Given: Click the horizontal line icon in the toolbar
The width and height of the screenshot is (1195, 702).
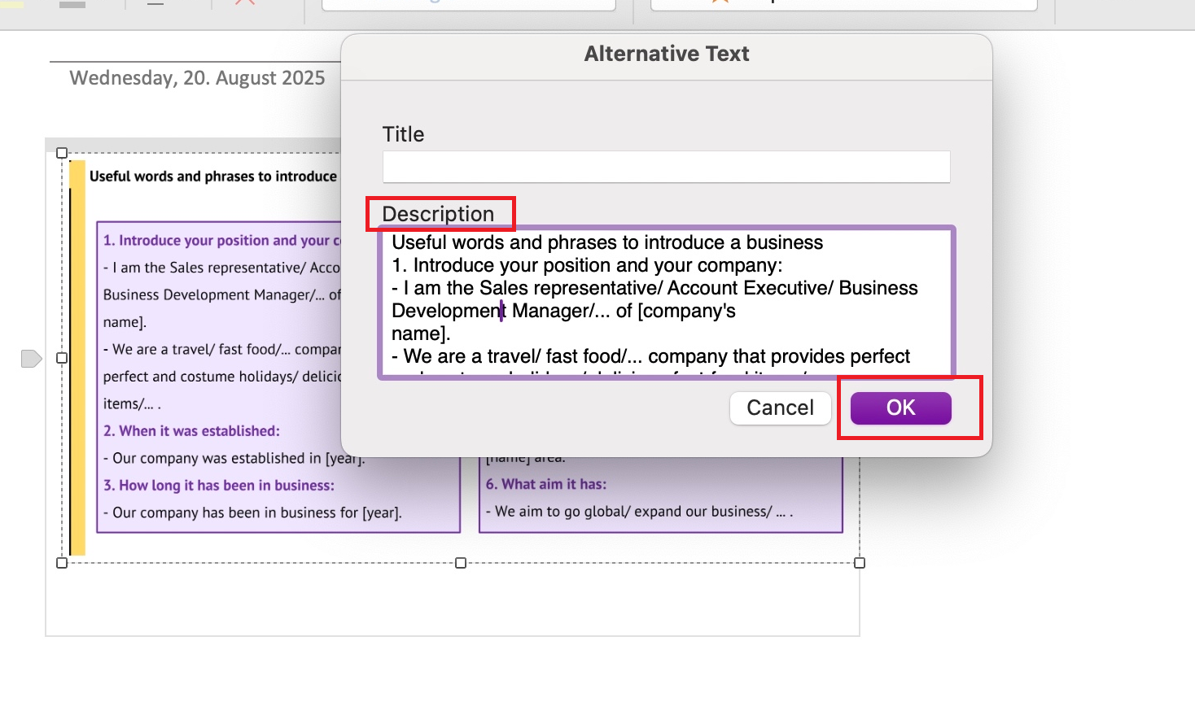Looking at the screenshot, I should [x=153, y=4].
